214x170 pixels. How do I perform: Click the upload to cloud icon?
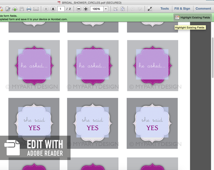(x=14, y=9)
